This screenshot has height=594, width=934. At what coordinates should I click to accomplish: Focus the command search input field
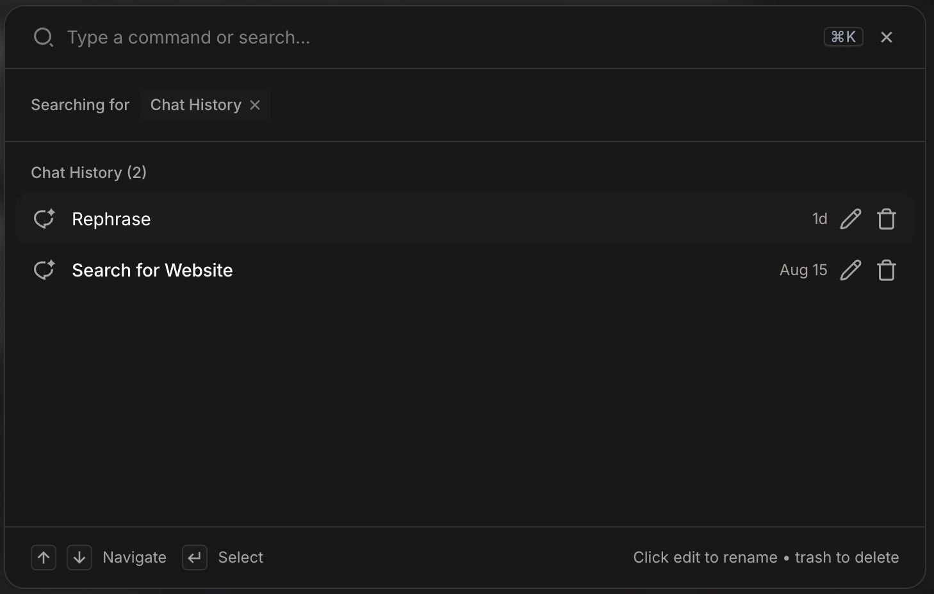[442, 37]
